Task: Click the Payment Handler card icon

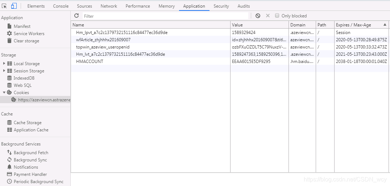Action: pos(9,174)
